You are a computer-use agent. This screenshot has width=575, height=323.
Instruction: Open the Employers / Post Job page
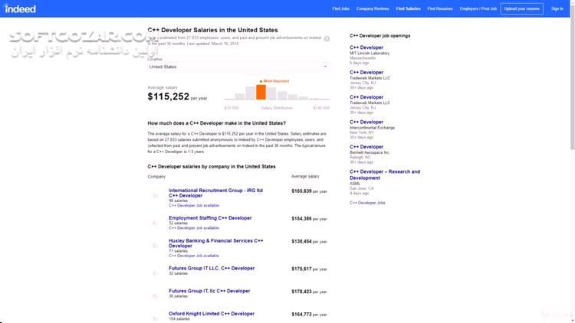tap(478, 8)
